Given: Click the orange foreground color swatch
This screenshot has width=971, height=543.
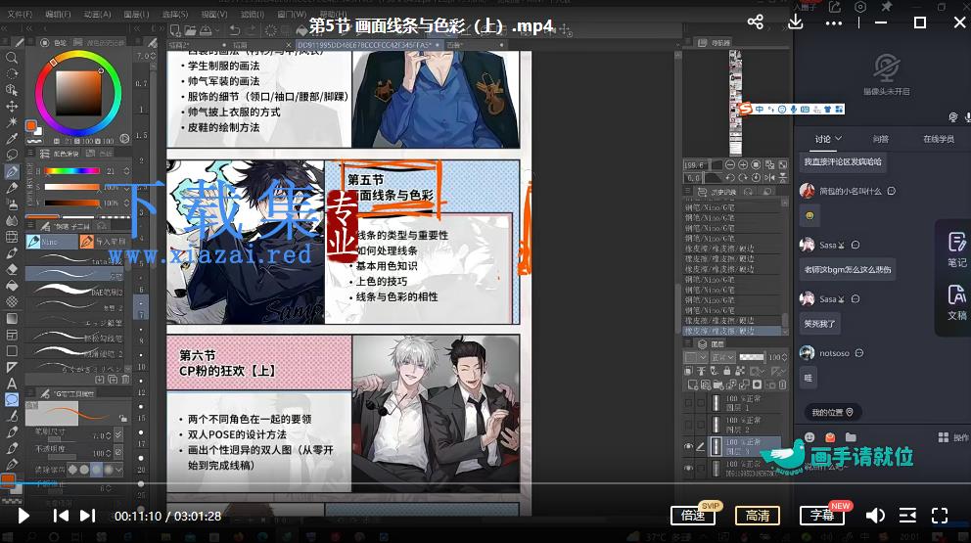Looking at the screenshot, I should point(30,125).
